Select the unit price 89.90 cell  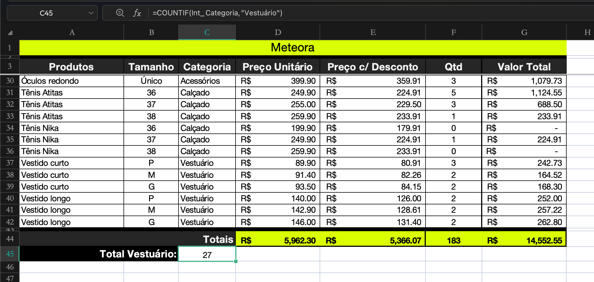(x=278, y=163)
